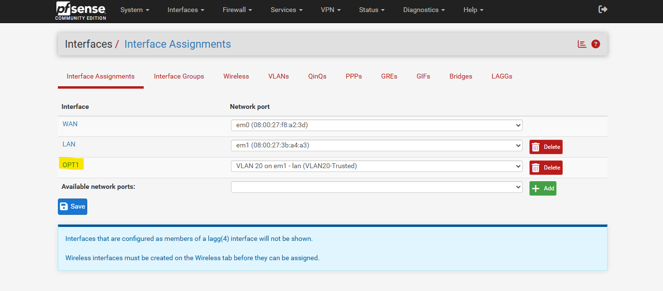663x291 pixels.
Task: Switch to the Bridges tab
Action: coord(461,76)
